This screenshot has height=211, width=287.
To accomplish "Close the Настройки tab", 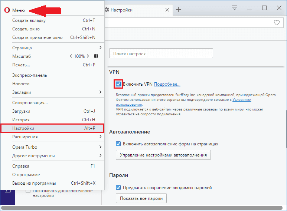I will pos(167,10).
